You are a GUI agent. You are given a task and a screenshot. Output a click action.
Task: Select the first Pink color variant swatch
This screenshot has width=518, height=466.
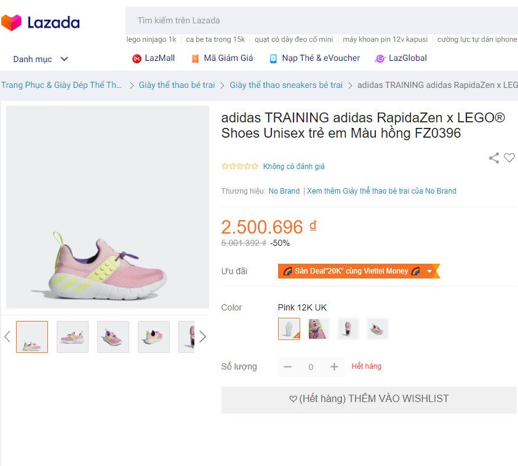(x=289, y=329)
